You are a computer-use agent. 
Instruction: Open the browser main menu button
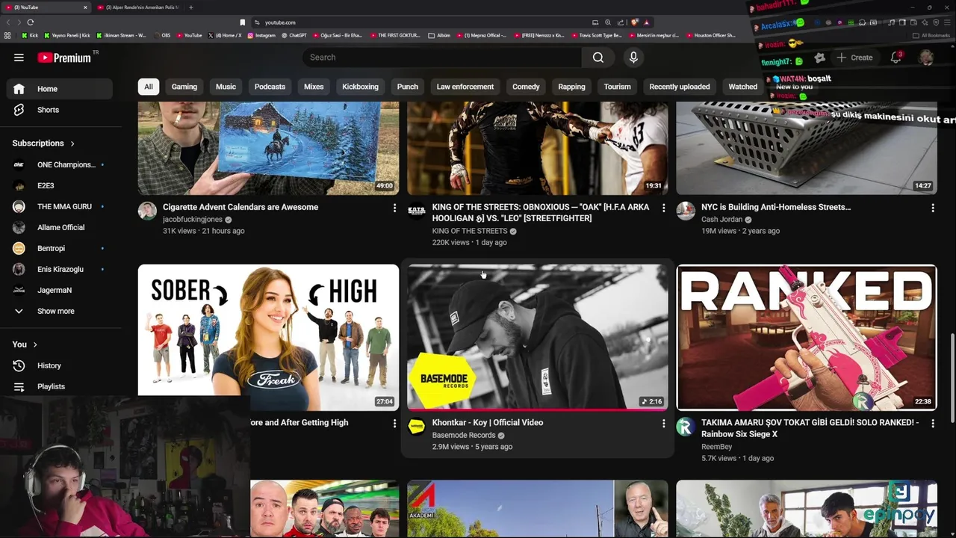click(x=948, y=22)
